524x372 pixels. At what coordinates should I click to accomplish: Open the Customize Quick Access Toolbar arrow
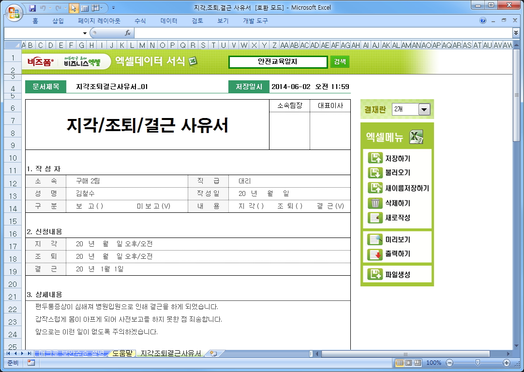point(113,8)
